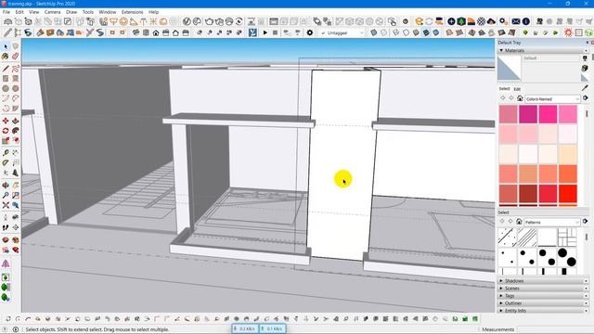Select the arrow Select tool
594x334 pixels.
tap(6, 46)
